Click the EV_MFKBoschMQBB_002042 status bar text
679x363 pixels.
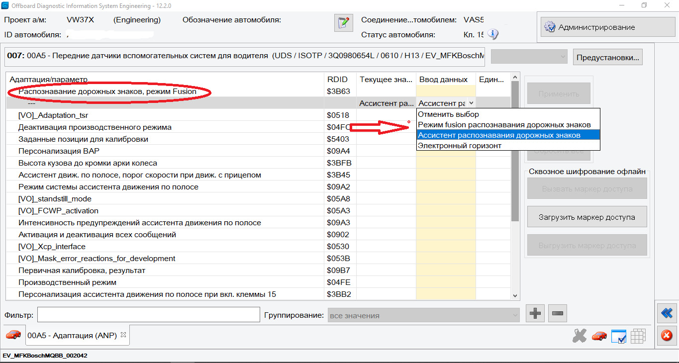tap(45, 356)
